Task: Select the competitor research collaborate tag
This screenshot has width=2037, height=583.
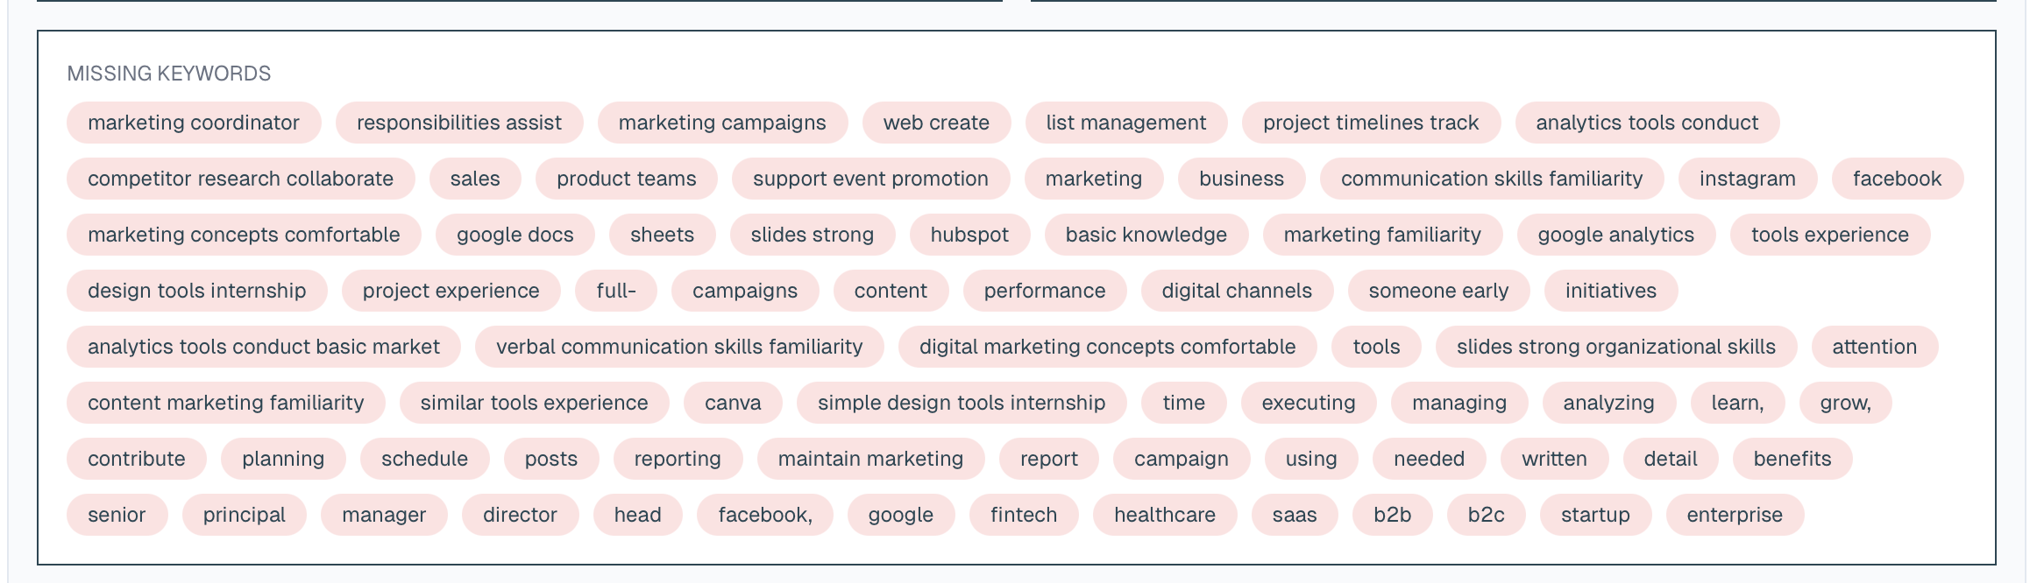Action: 240,179
